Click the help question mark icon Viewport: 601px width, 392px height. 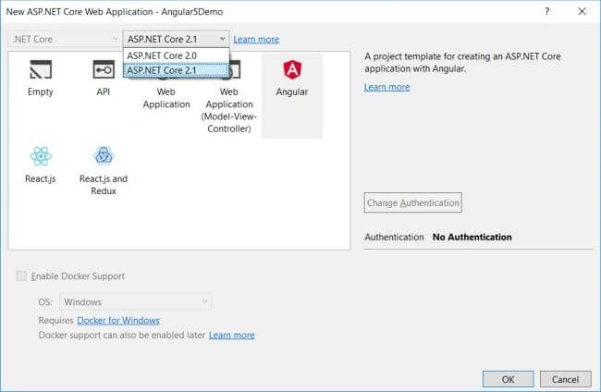pyautogui.click(x=547, y=11)
